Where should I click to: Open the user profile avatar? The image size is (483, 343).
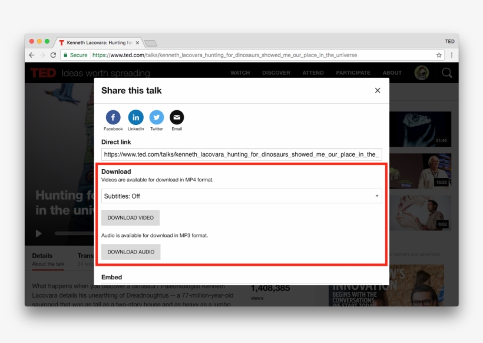pos(421,73)
